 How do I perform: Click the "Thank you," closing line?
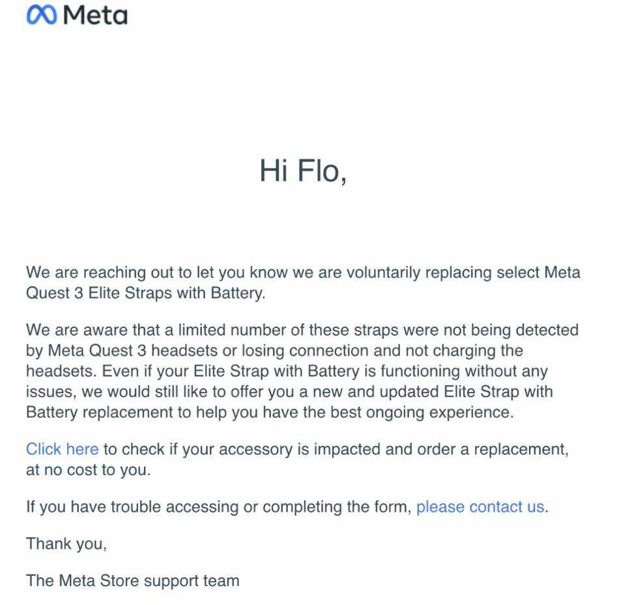[66, 543]
